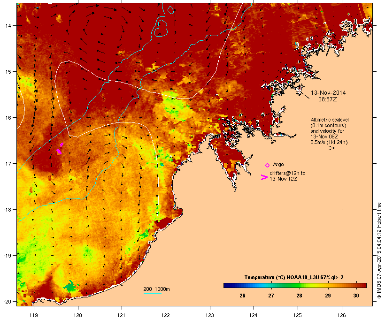385x319 pixels.
Task: Click the latitude label -18
Action: 7,209
